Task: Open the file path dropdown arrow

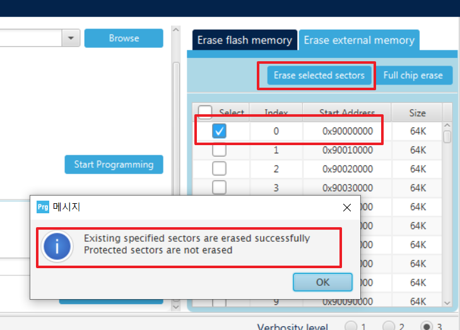Action: coord(71,38)
